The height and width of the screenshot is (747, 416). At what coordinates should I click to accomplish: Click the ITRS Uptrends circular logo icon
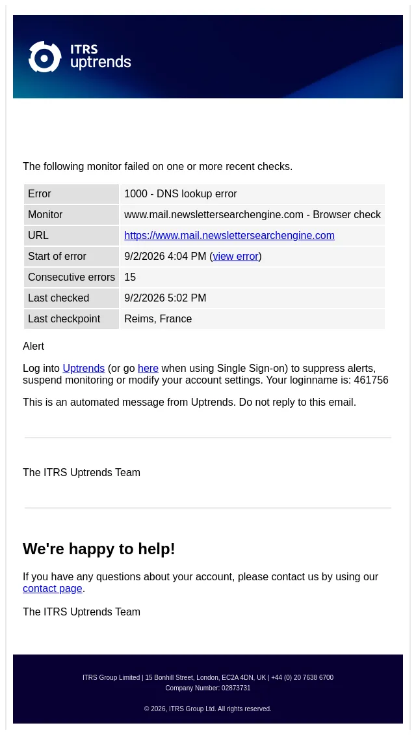coord(45,57)
